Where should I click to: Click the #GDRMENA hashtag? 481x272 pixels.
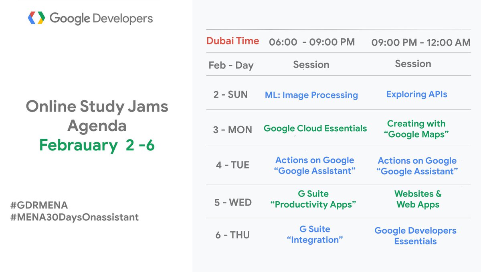[39, 206]
